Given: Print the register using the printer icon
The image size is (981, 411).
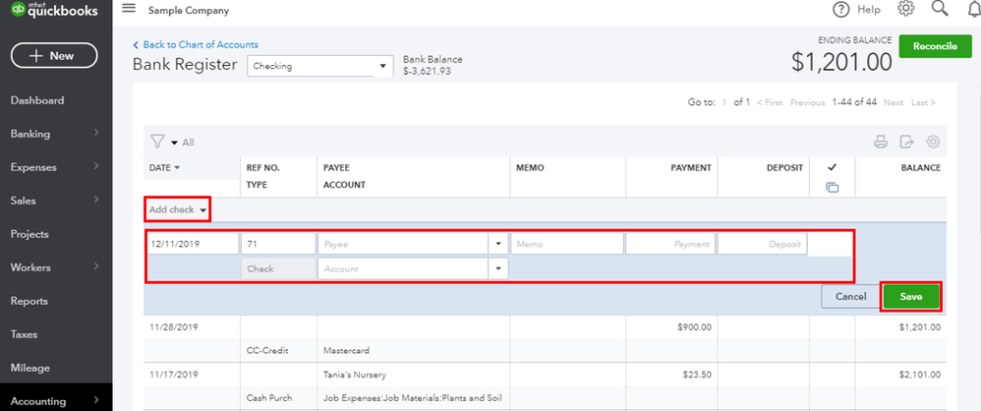Looking at the screenshot, I should coord(881,142).
